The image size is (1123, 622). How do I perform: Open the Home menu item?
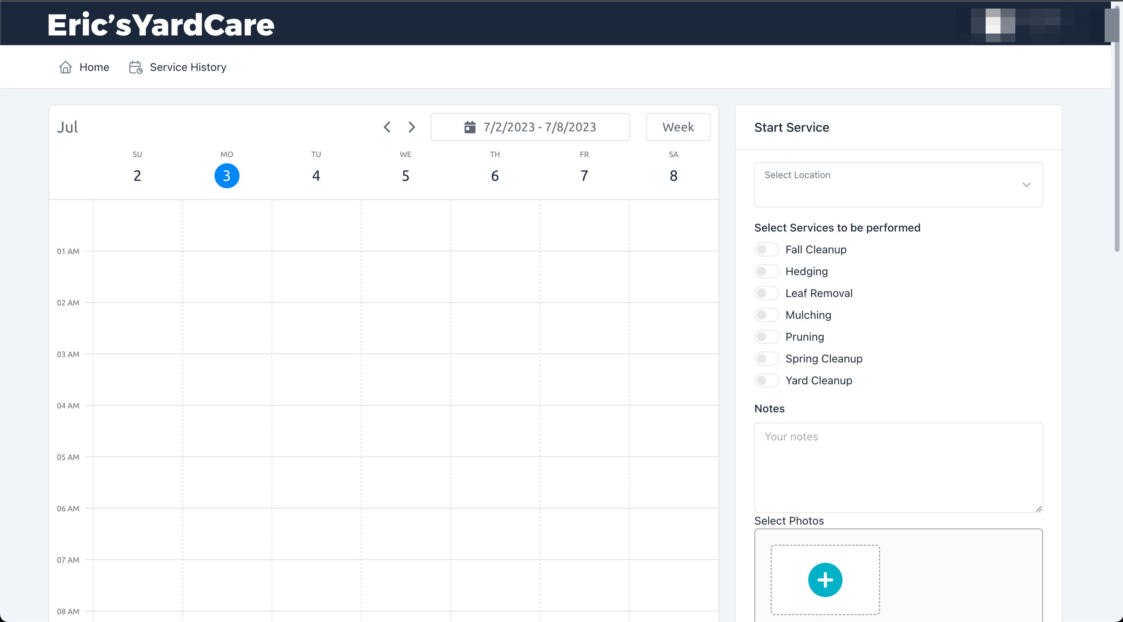click(x=84, y=67)
